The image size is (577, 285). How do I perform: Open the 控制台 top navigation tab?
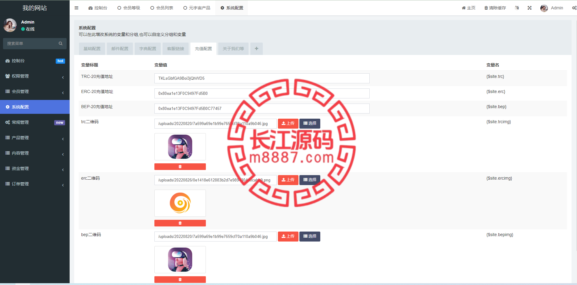pos(98,8)
